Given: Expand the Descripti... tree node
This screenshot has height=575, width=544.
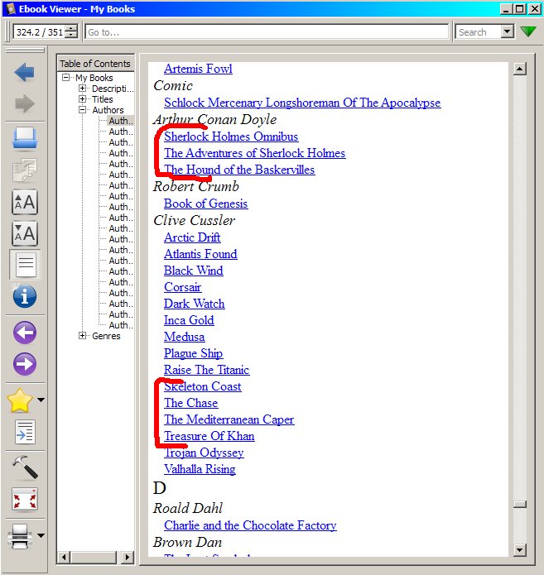Looking at the screenshot, I should click(x=83, y=89).
